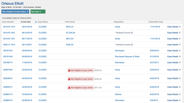Click Retired disposition for GS862172
Viewport: 184px width, 103px height.
[x=118, y=94]
